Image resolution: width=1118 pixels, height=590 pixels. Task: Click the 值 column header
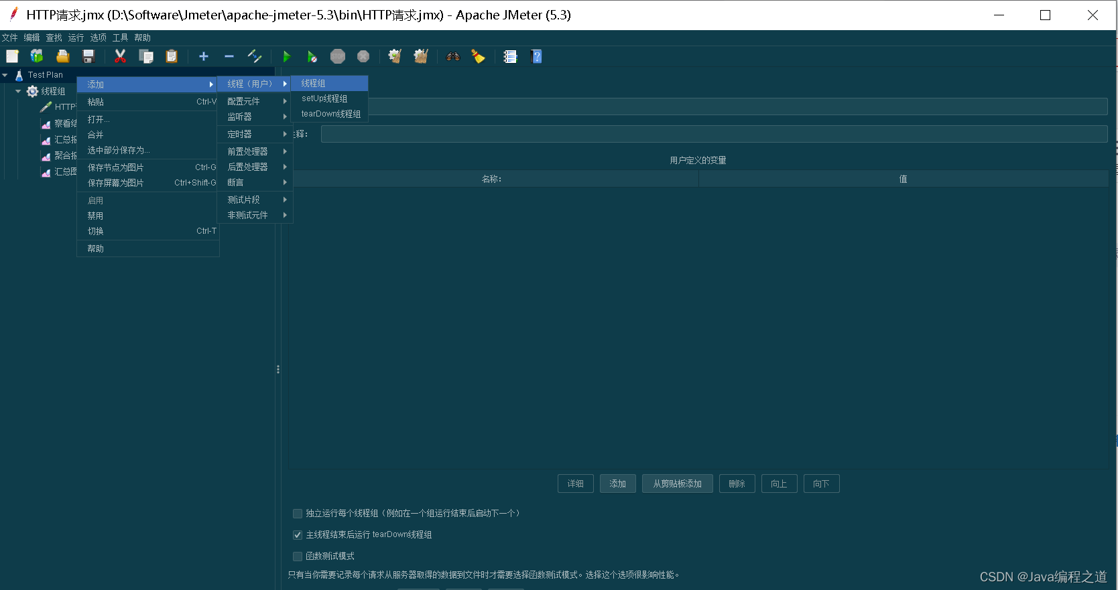(904, 179)
